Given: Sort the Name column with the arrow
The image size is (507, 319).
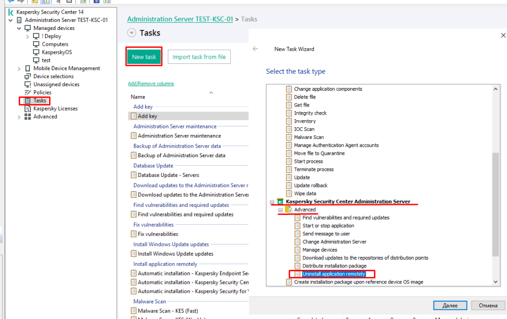Looking at the screenshot, I should (211, 93).
